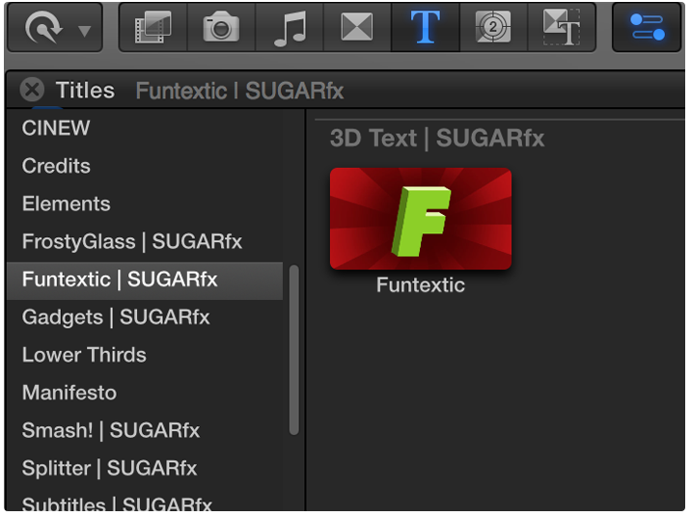This screenshot has height=516, width=691.
Task: Select the Funtextic title thumbnail
Action: point(421,218)
